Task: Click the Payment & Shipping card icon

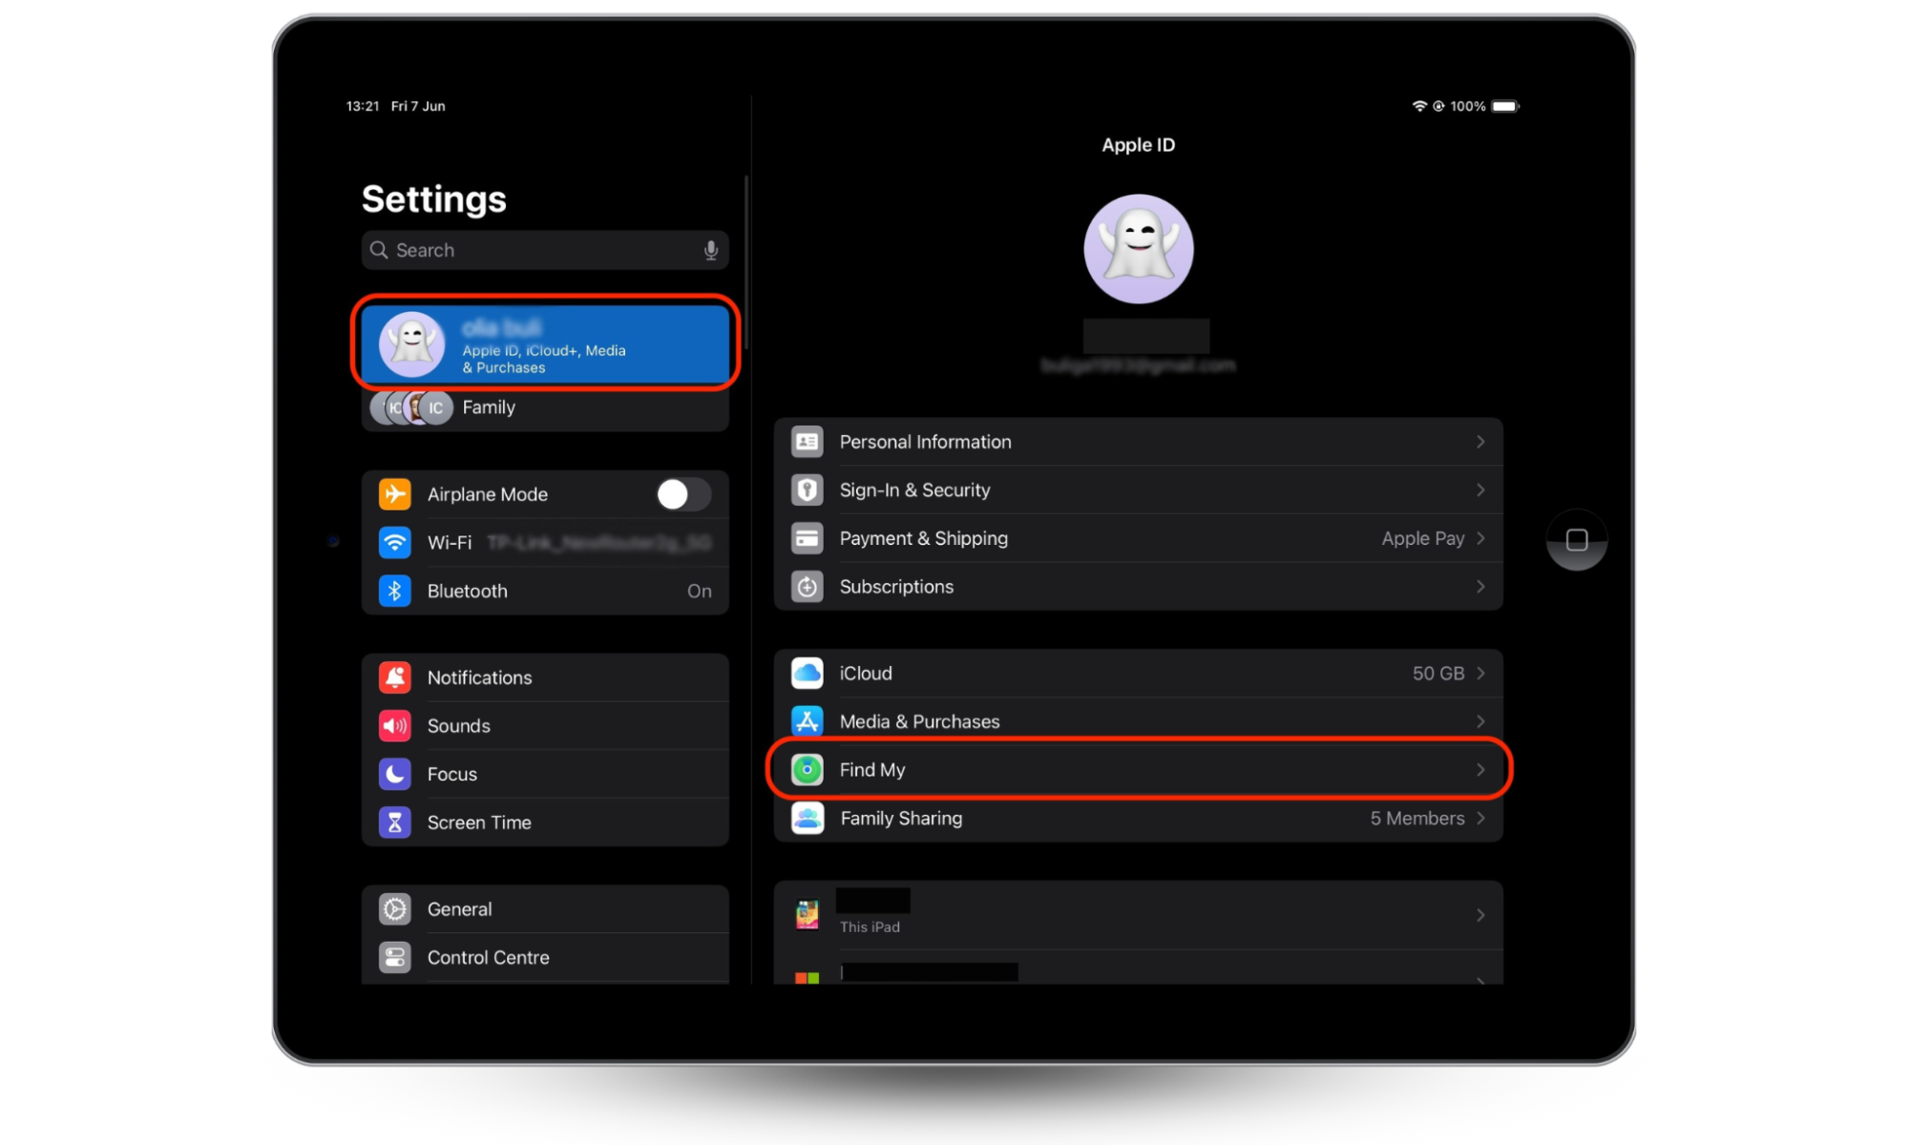Action: pyautogui.click(x=807, y=538)
